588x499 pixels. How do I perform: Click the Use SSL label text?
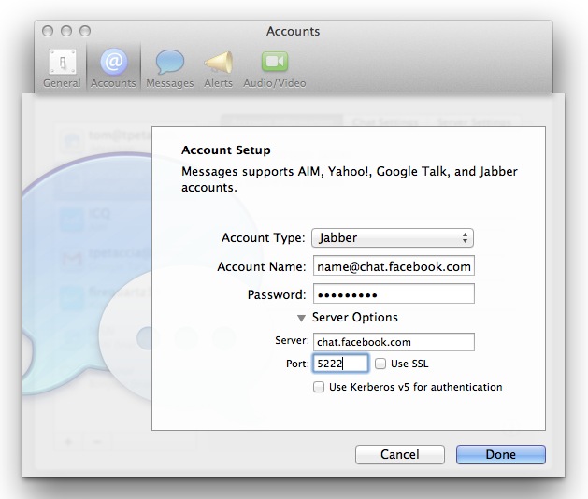(409, 364)
